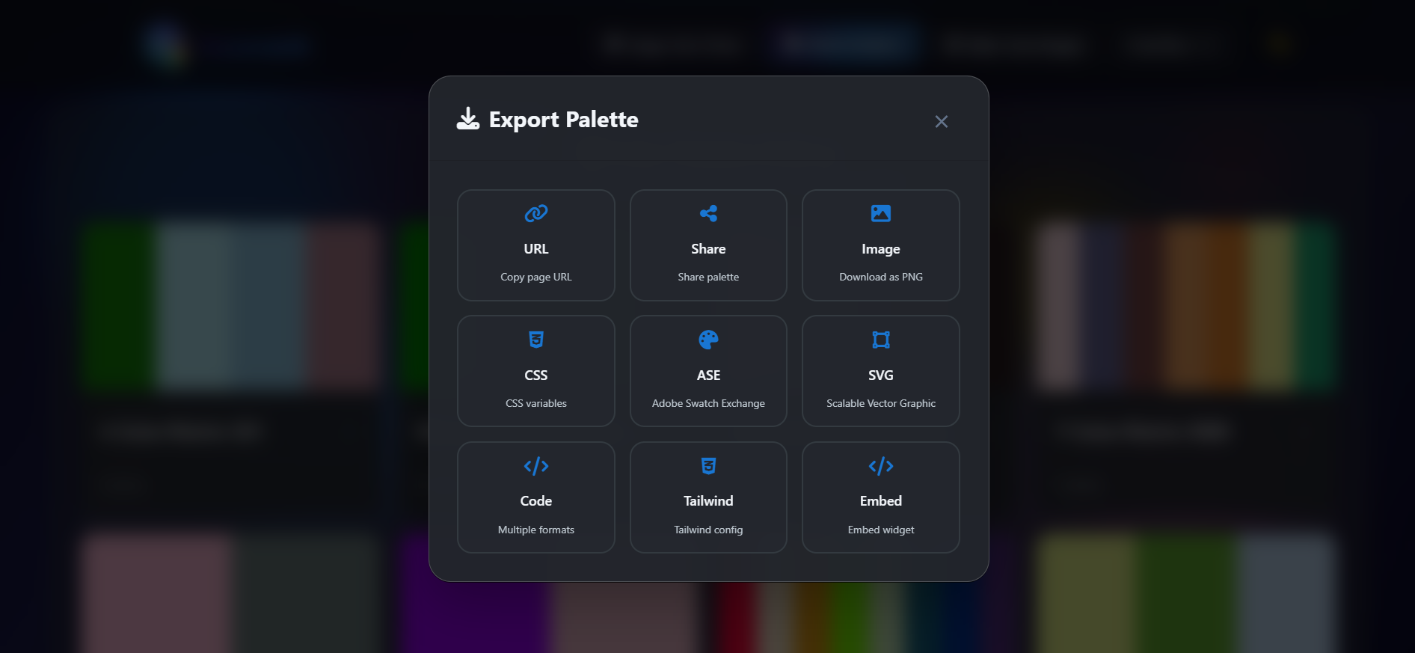Click the "Share palette" text

[x=708, y=277]
